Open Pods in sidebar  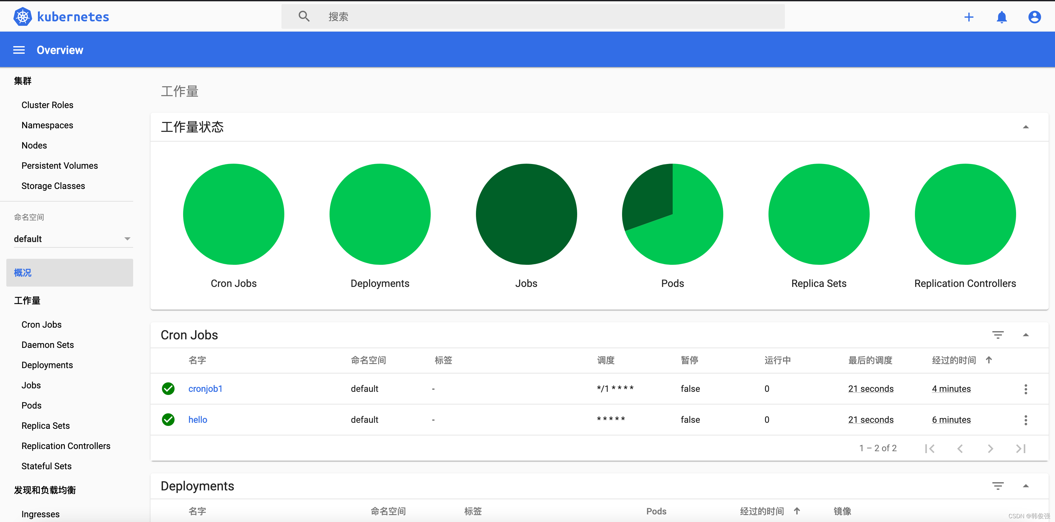click(x=32, y=406)
